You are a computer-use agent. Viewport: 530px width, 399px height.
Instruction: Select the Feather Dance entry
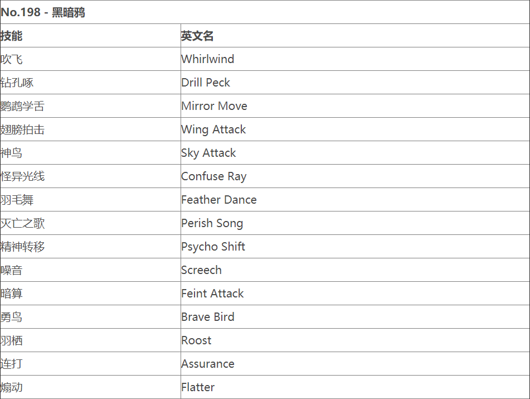click(x=218, y=200)
